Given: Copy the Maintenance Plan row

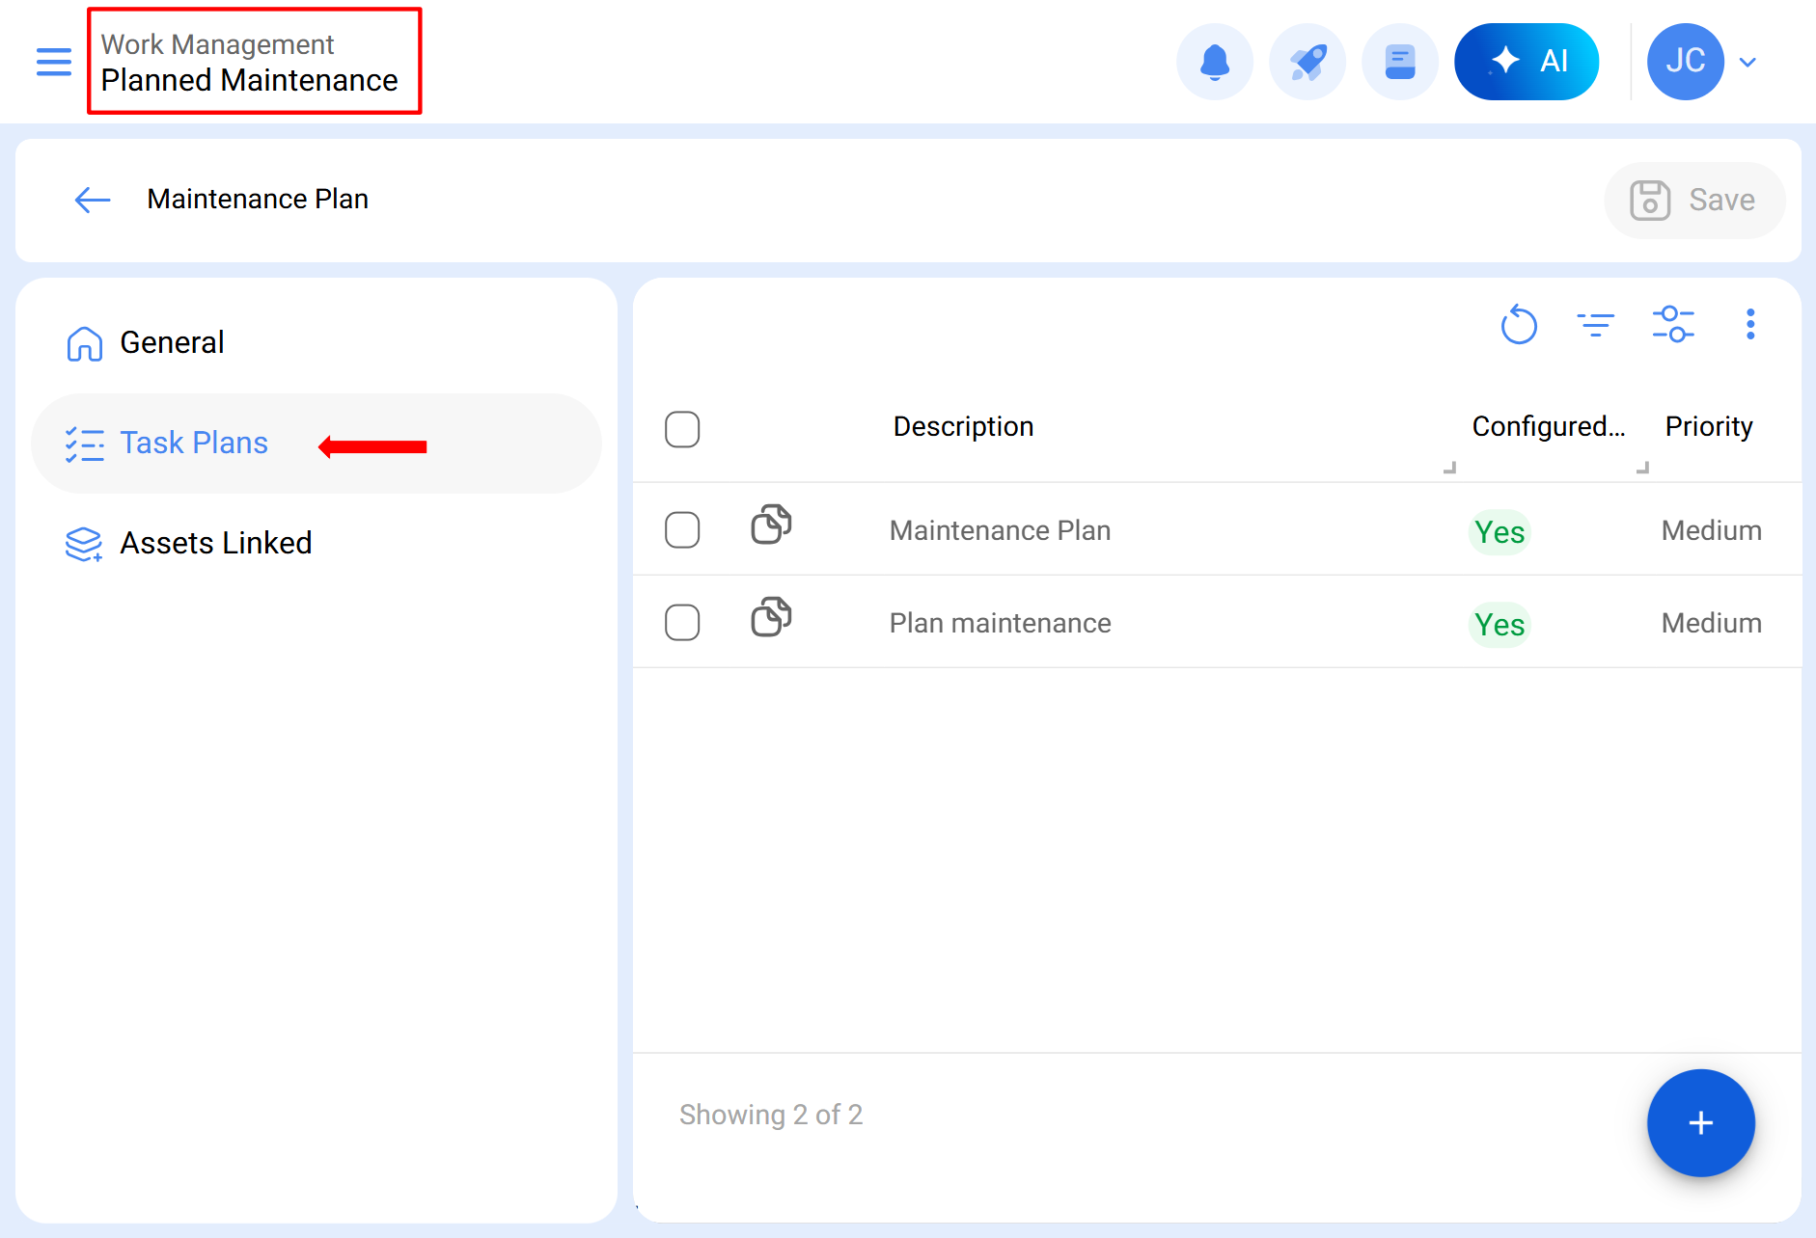Looking at the screenshot, I should click(771, 525).
